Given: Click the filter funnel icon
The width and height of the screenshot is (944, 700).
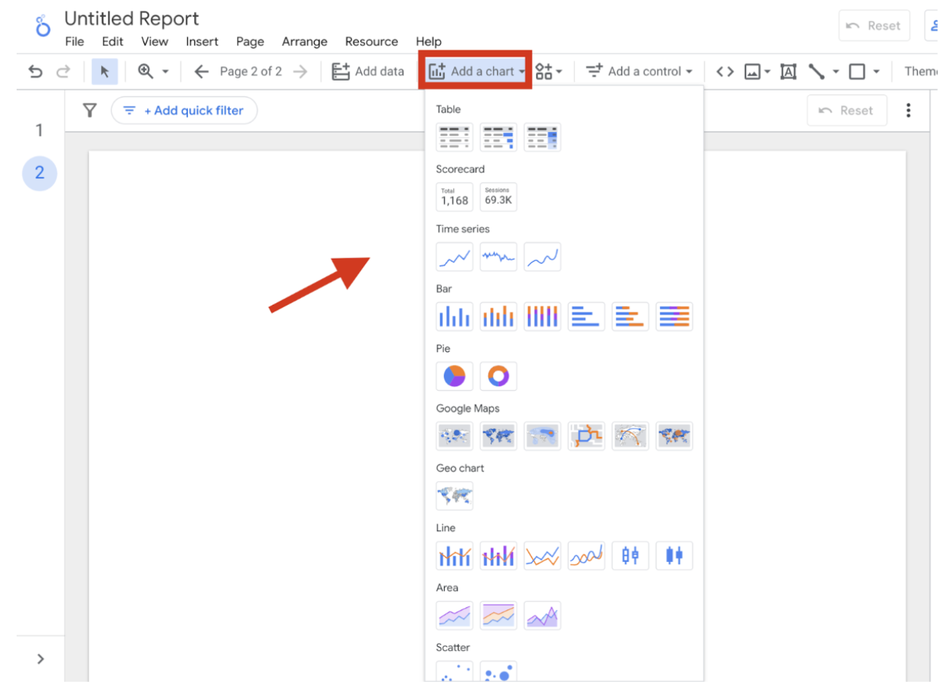Looking at the screenshot, I should 90,111.
